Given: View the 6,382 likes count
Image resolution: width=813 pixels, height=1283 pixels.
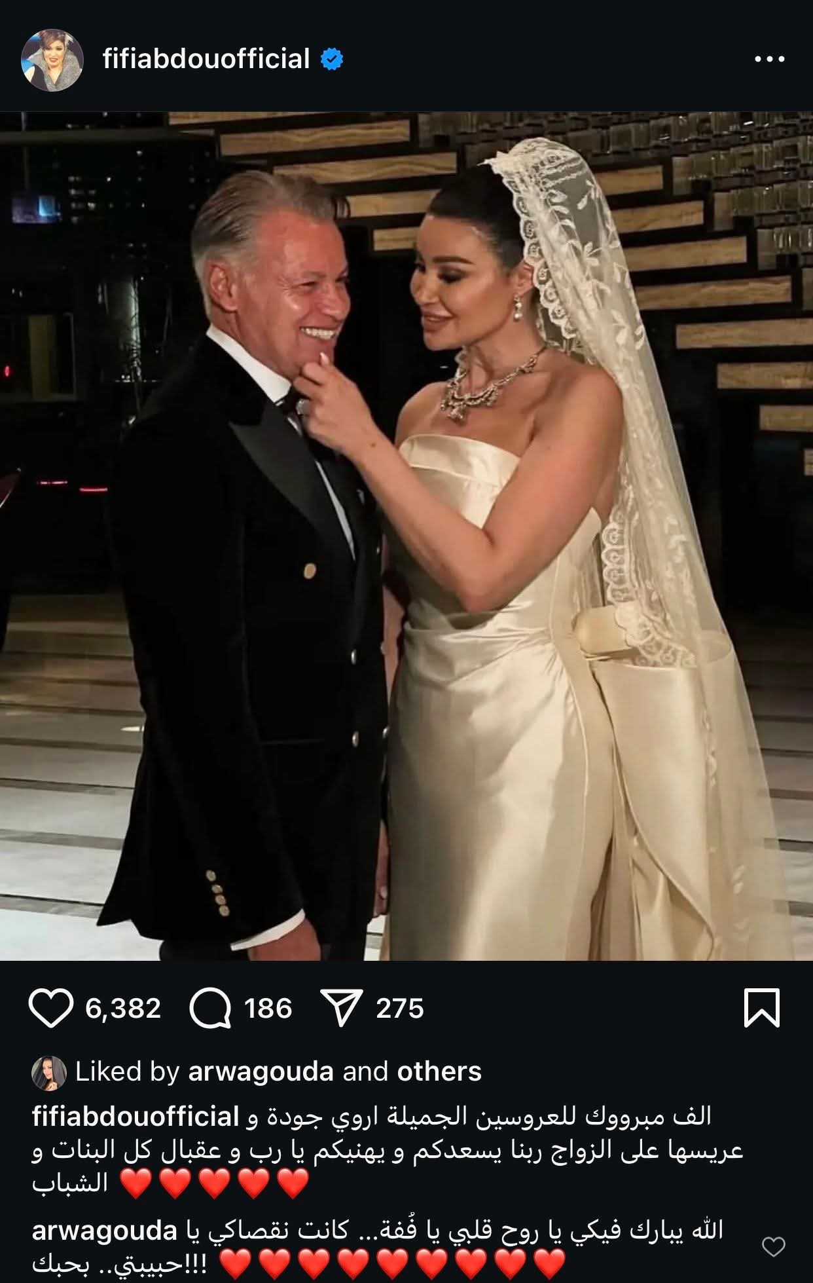Looking at the screenshot, I should coord(123,1008).
